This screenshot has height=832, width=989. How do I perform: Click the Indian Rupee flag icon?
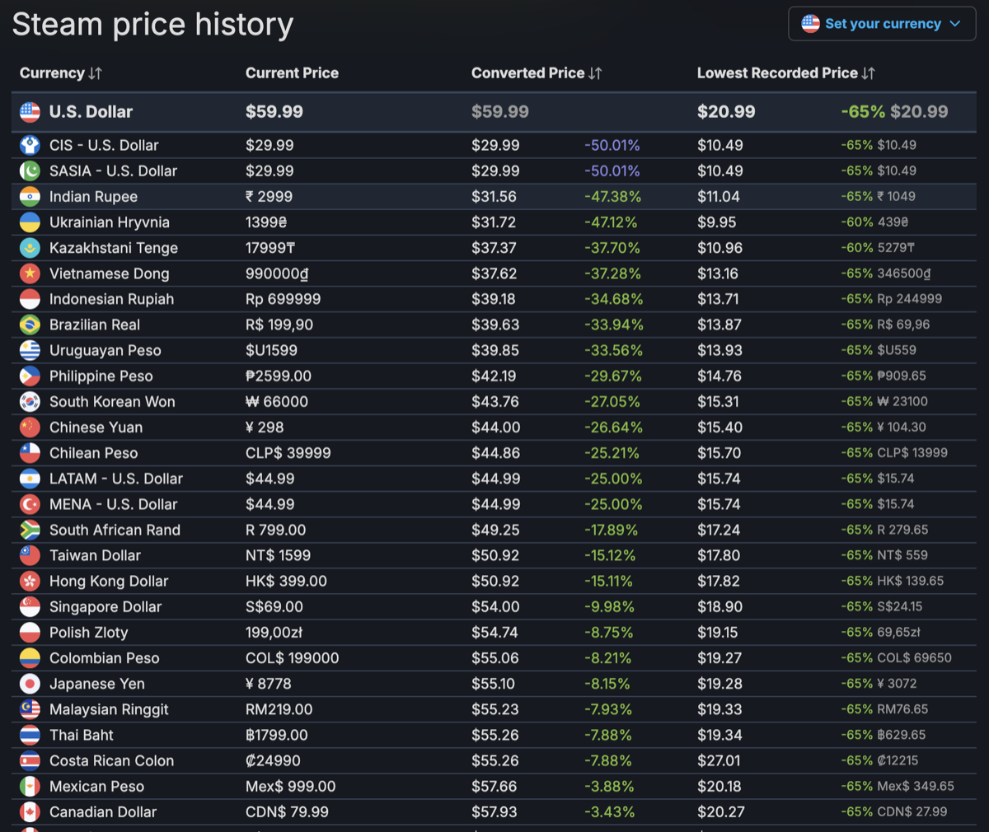click(x=30, y=196)
